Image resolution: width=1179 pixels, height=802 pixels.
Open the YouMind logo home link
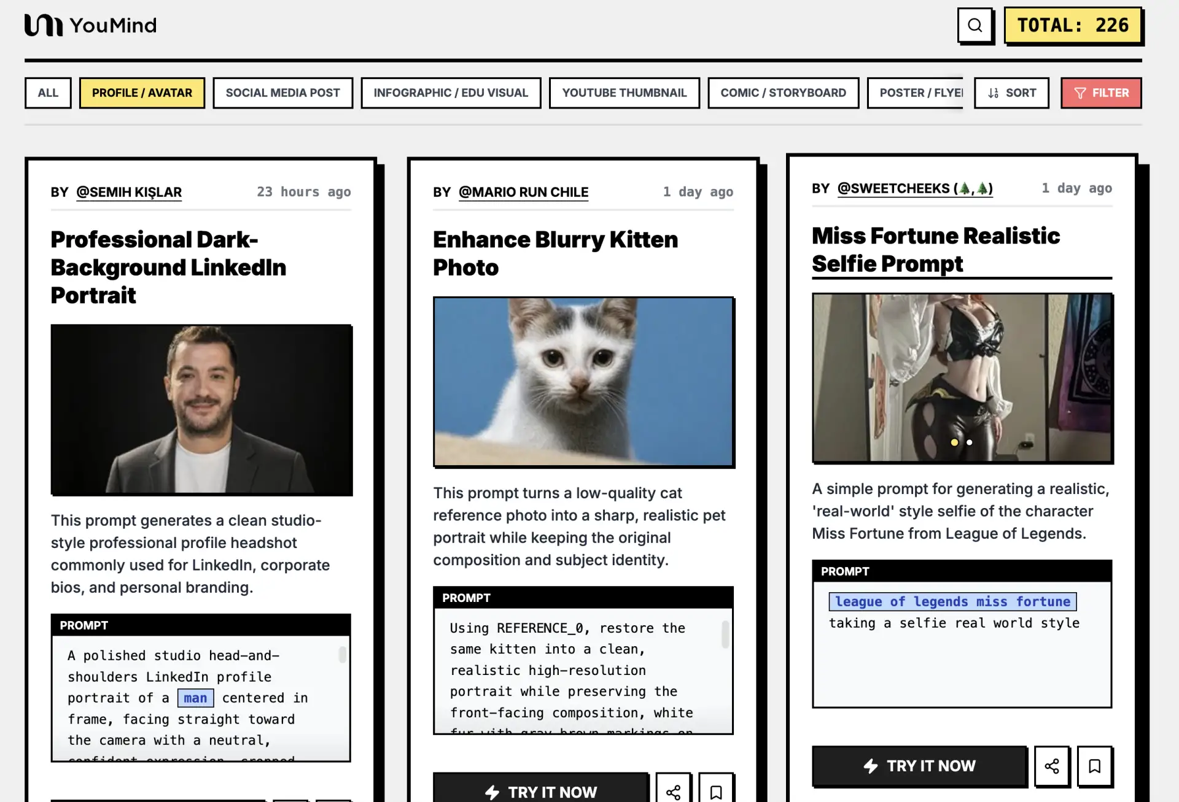[91, 25]
